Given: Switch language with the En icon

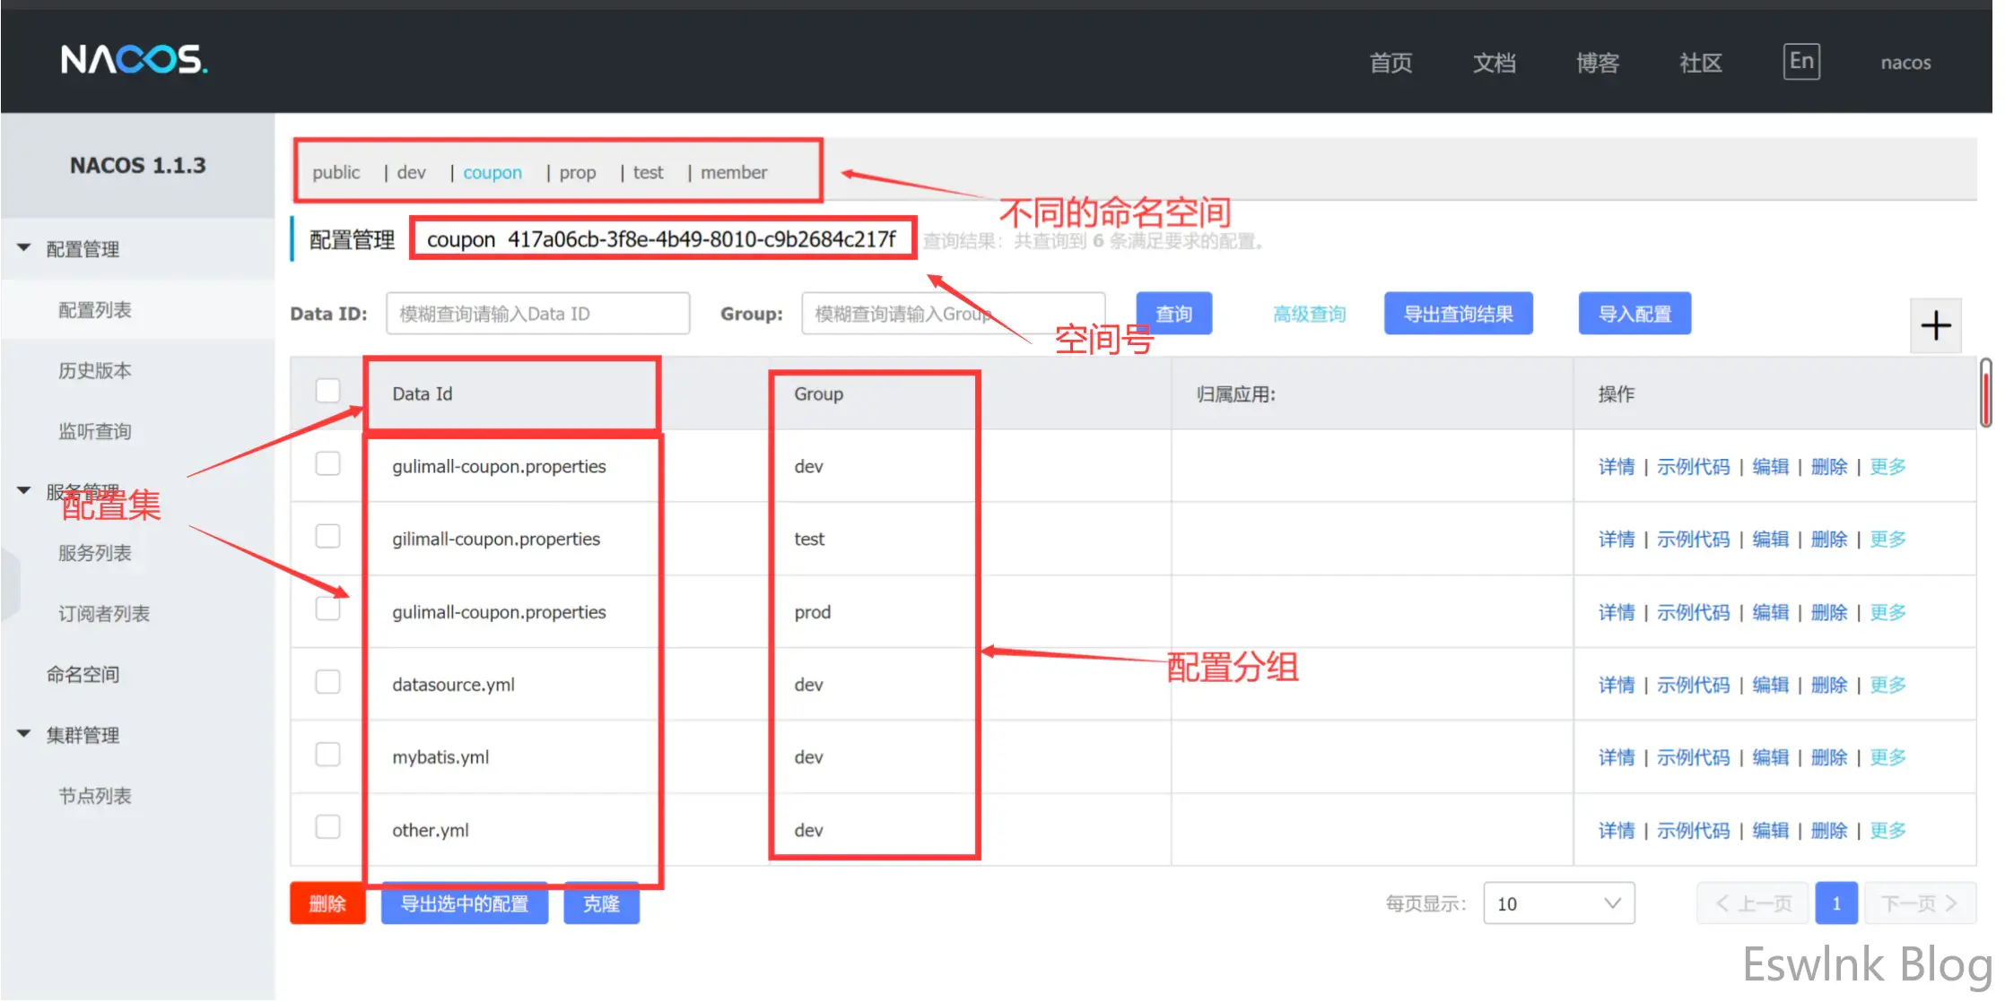Looking at the screenshot, I should (x=1800, y=61).
